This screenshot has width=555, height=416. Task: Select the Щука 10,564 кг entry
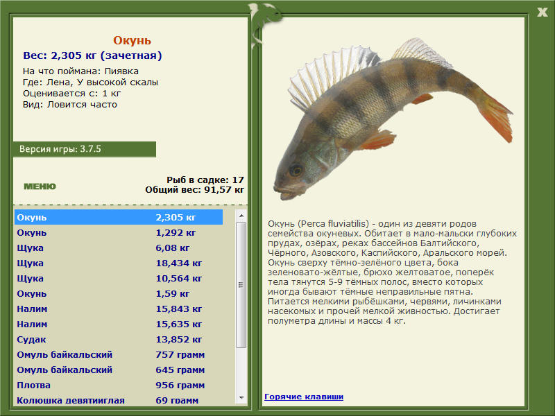(119, 278)
